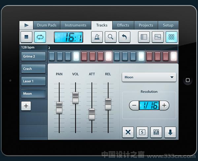Click the PAN slider handle
Screen dimensions: 198x161
pos(59,108)
